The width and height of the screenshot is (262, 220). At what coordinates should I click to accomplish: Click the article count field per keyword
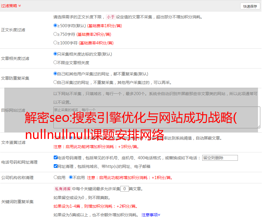[x=124, y=189]
